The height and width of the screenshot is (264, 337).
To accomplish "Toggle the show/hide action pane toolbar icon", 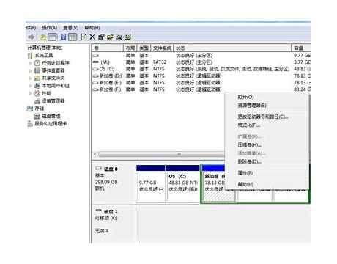I will pos(73,37).
